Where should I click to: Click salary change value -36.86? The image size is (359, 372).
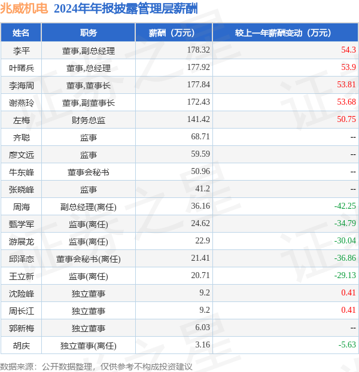345,258
